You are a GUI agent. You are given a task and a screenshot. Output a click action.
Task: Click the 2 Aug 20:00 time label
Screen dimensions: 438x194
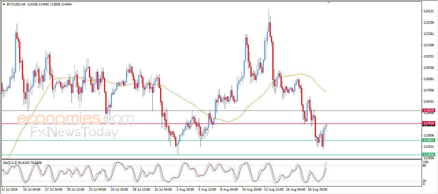pos(185,189)
